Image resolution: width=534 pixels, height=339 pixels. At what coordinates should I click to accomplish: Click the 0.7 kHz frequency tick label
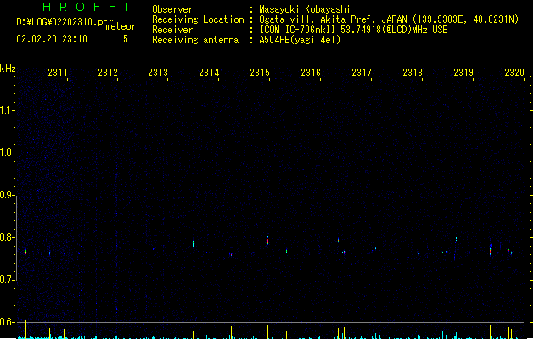(x=6, y=280)
